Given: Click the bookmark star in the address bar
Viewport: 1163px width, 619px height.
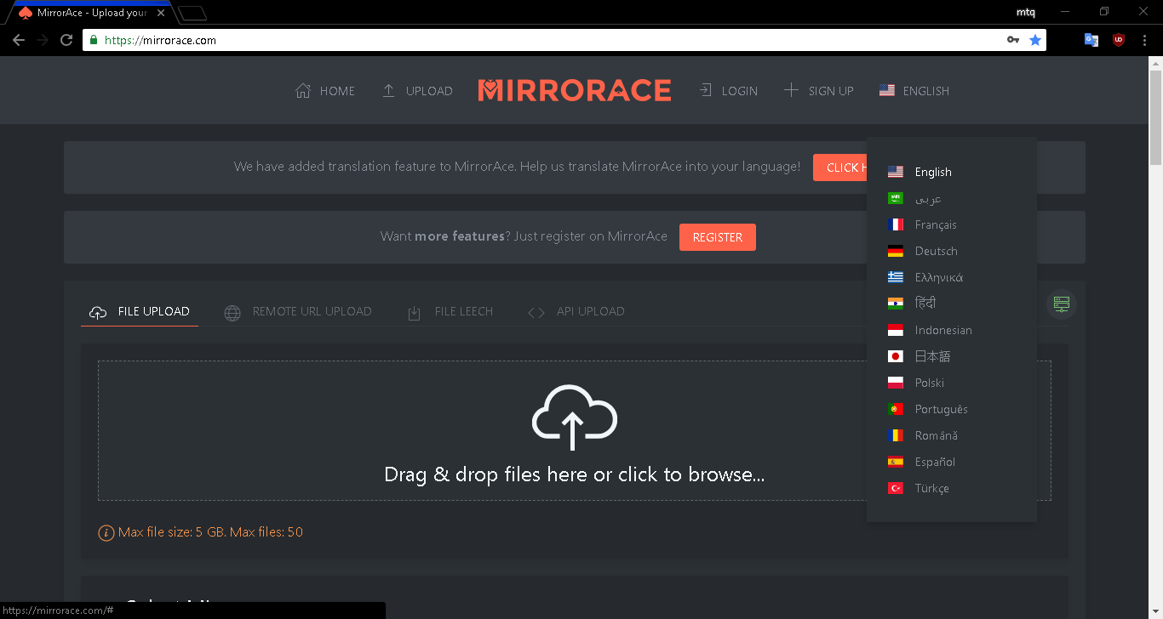Looking at the screenshot, I should click(1035, 40).
